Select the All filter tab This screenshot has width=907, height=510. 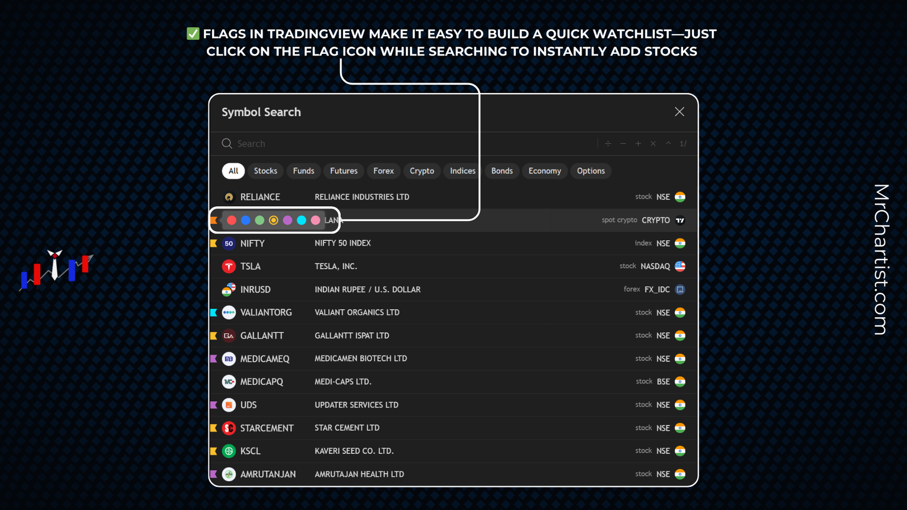234,171
